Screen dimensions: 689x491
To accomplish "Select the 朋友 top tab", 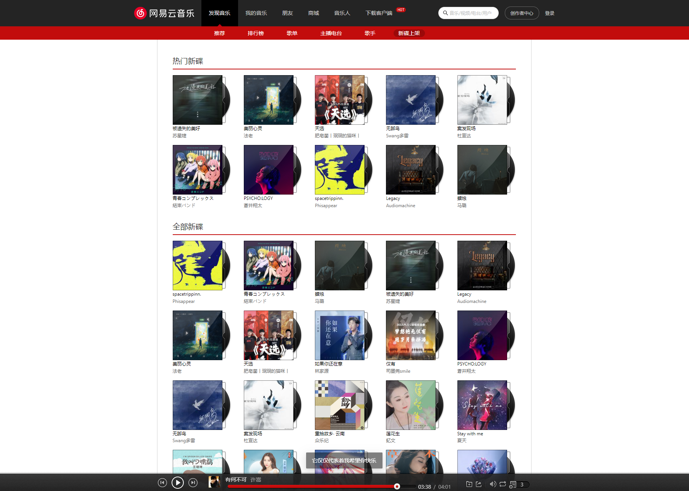I will (287, 13).
